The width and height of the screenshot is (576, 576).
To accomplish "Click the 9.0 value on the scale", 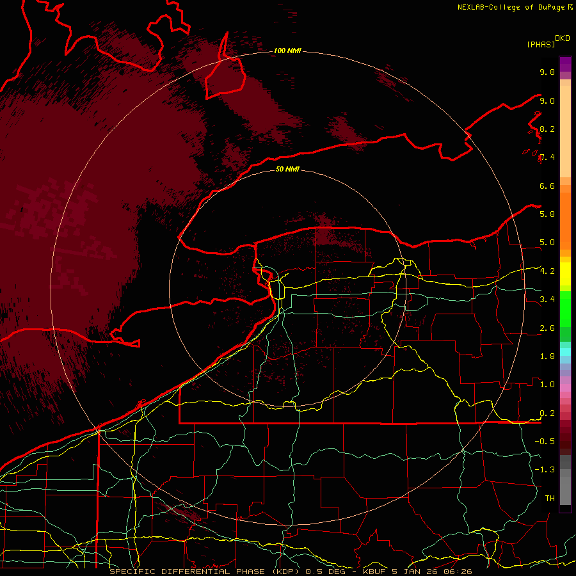I will [x=547, y=101].
